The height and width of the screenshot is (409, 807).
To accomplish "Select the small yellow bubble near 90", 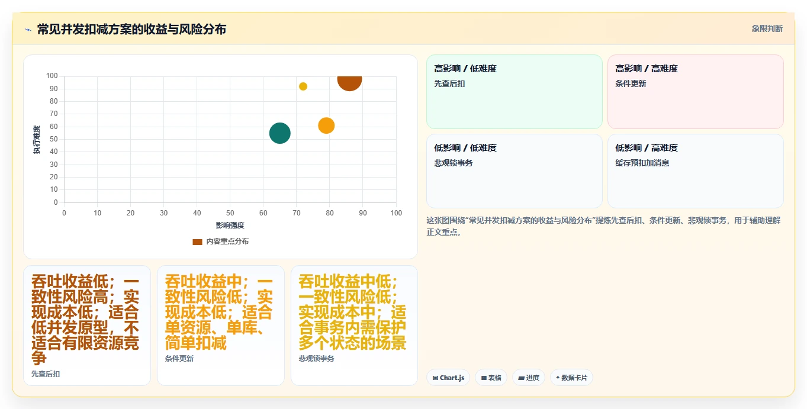I will click(x=303, y=86).
